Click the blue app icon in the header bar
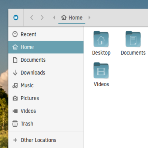This screenshot has height=148, width=148. tap(16, 17)
